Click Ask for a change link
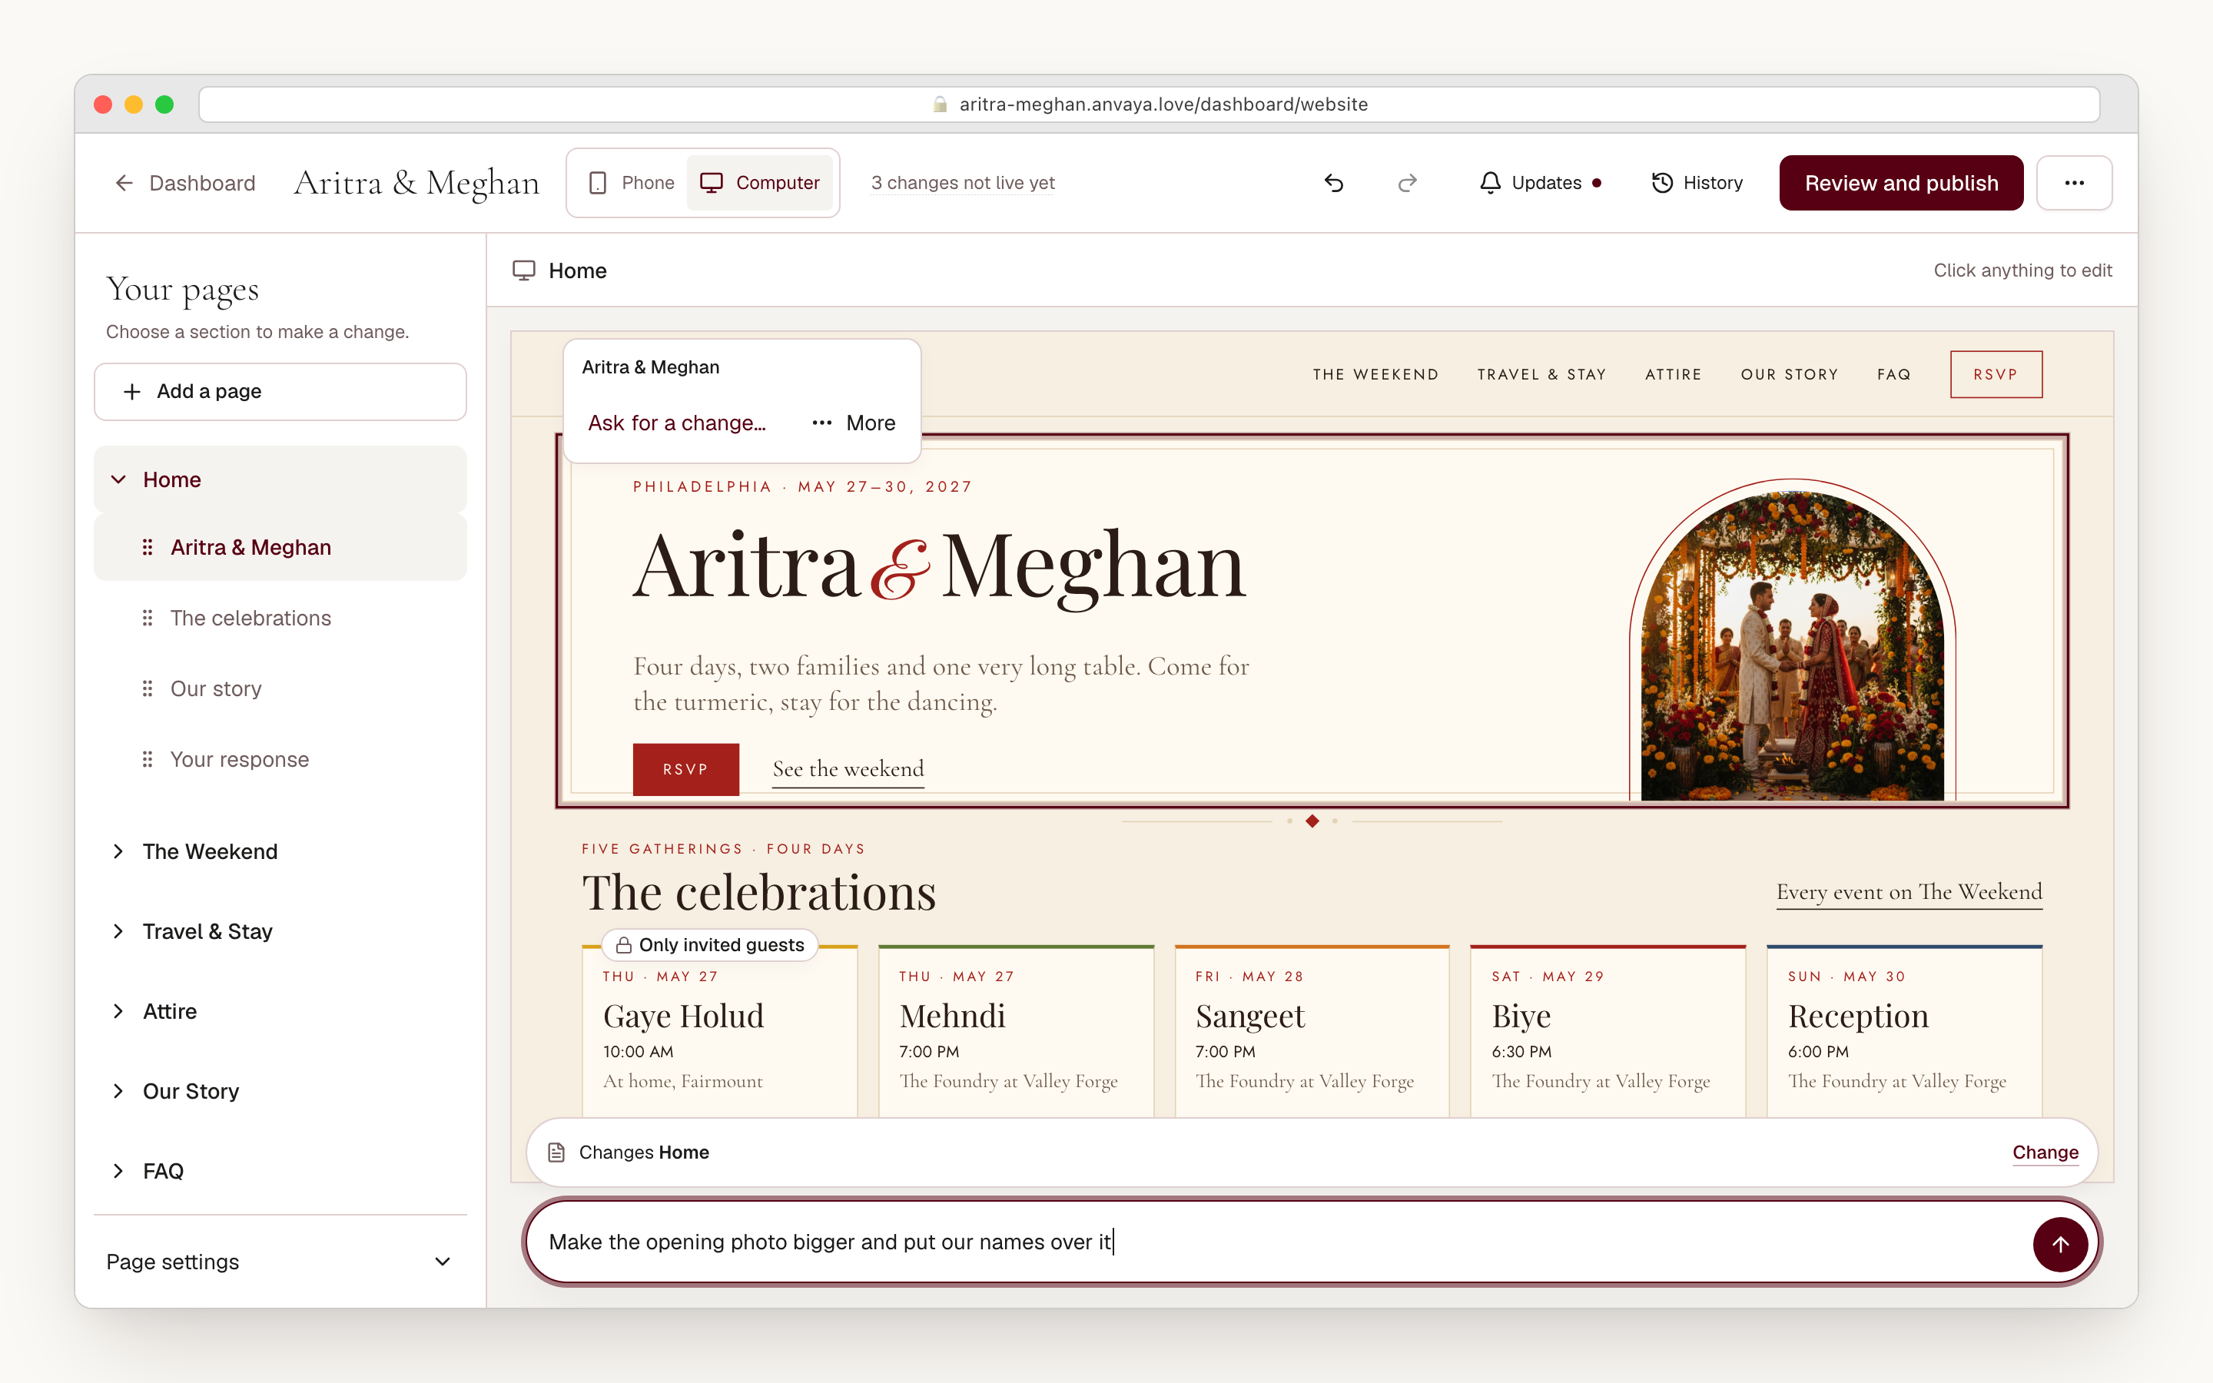This screenshot has height=1383, width=2213. 677,423
